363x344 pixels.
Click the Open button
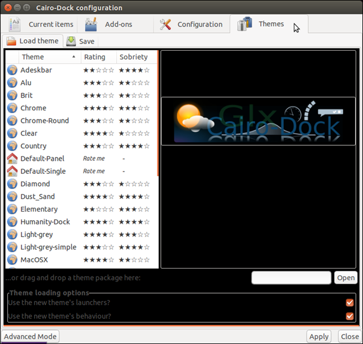pos(346,278)
